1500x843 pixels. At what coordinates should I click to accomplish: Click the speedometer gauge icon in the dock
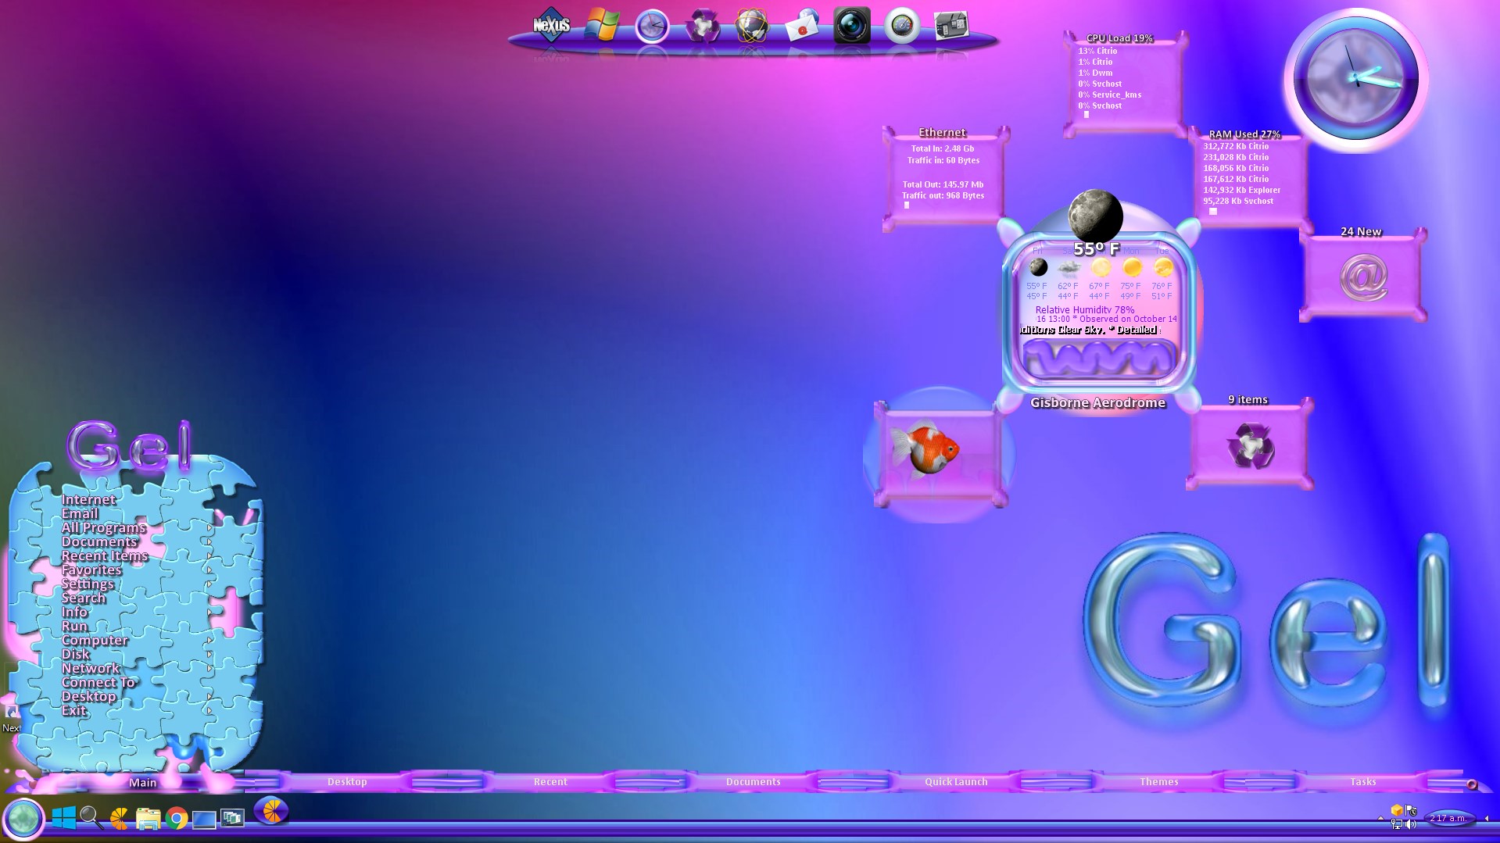point(901,26)
